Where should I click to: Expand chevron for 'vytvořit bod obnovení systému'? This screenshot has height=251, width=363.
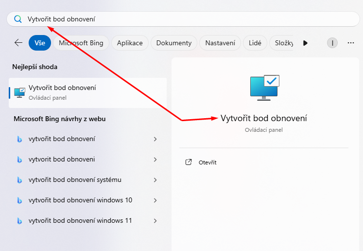tap(156, 180)
